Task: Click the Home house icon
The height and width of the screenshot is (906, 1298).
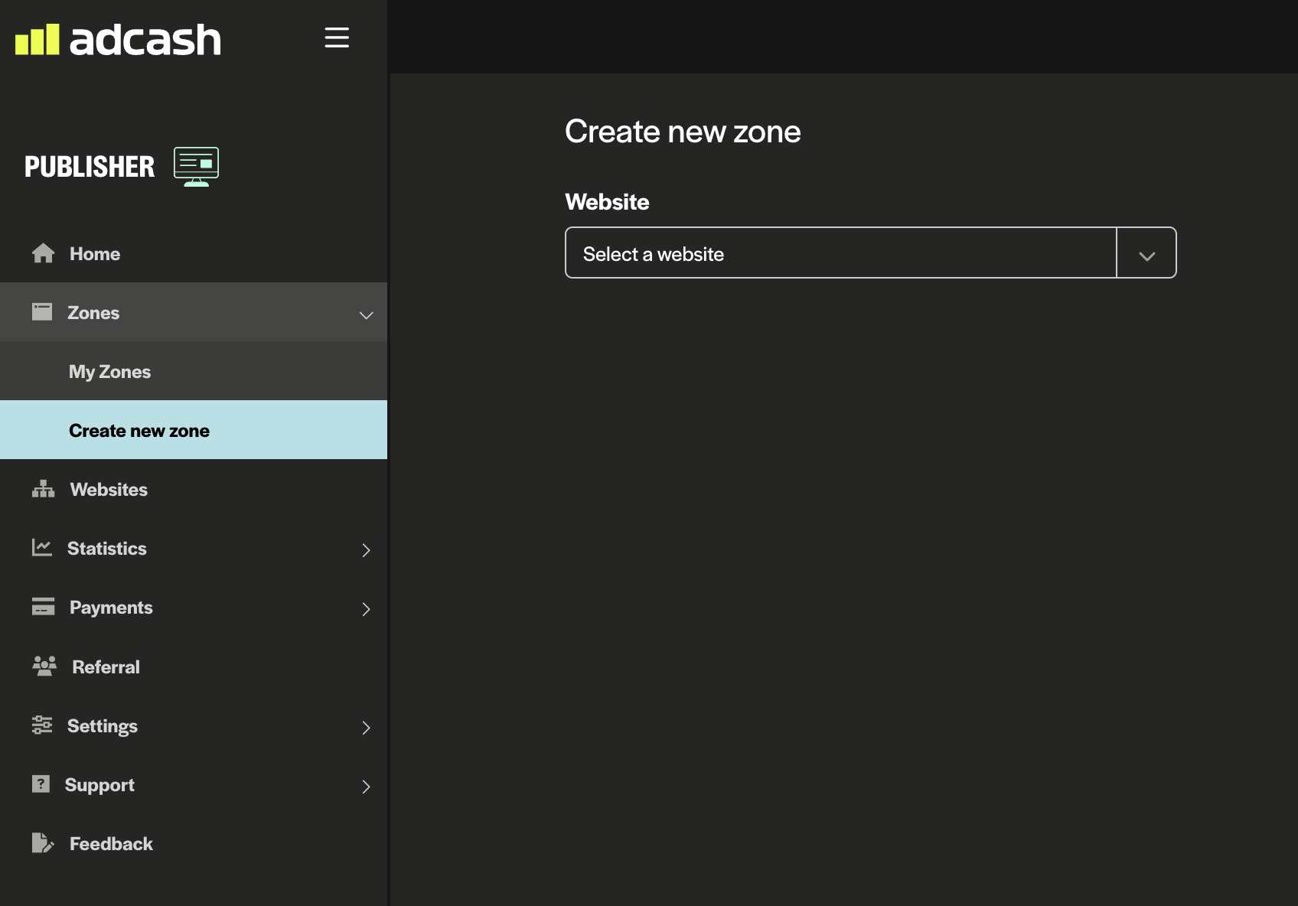Action: tap(43, 253)
